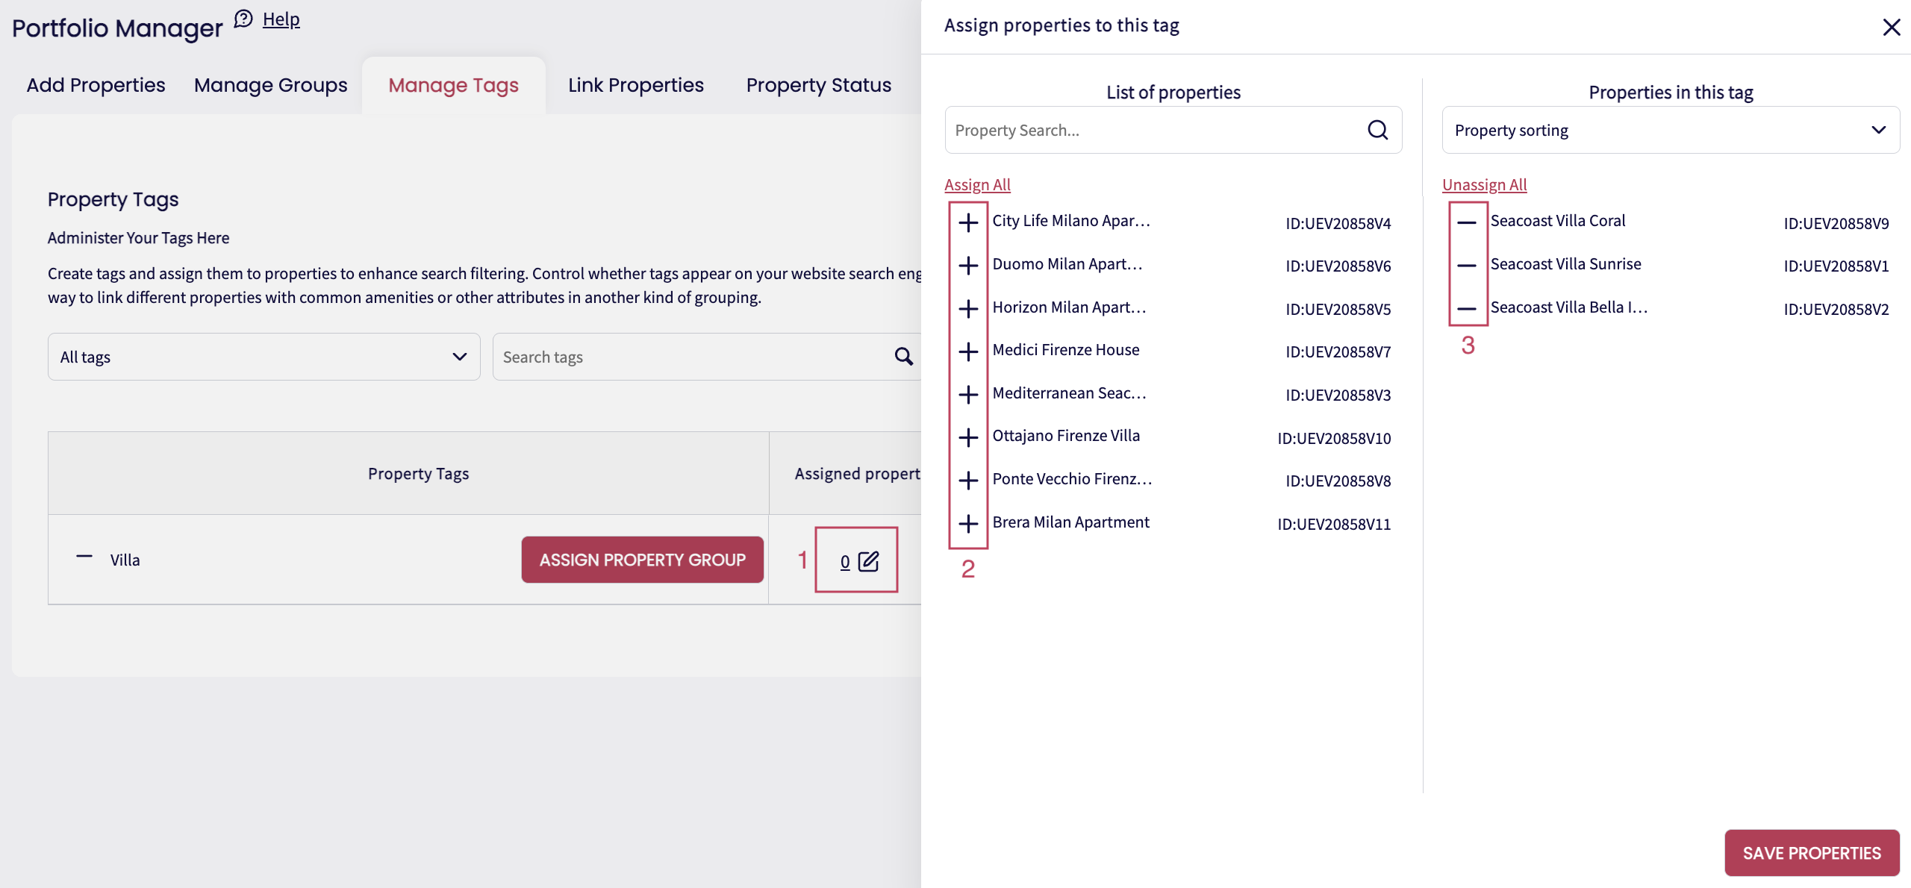Click Assign Property Group button
The height and width of the screenshot is (888, 1911).
point(642,560)
